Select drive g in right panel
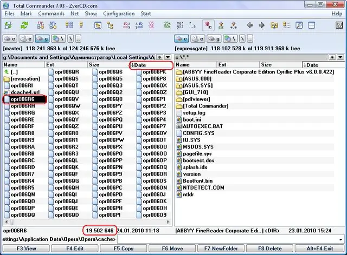 coord(214,39)
